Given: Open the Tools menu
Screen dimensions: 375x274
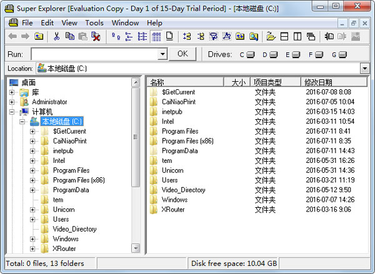Looking at the screenshot, I should [94, 23].
